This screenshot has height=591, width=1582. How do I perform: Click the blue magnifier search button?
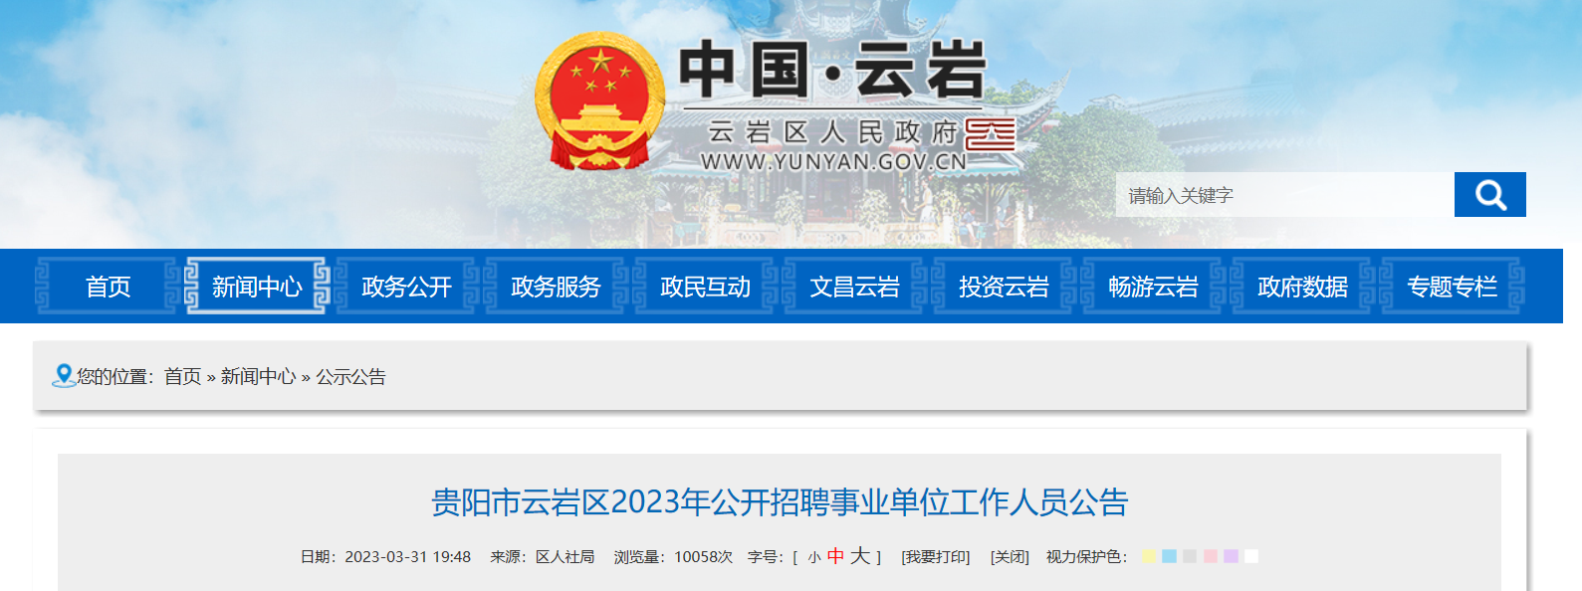pyautogui.click(x=1489, y=194)
